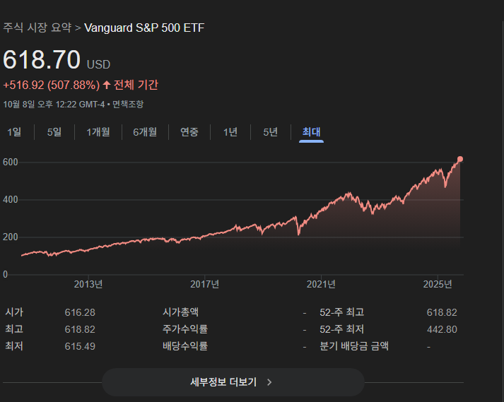504x402 pixels.
Task: Click the 600 y-axis label
Action: point(11,162)
